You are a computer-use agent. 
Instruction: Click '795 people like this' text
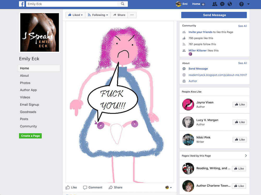pos(201,38)
